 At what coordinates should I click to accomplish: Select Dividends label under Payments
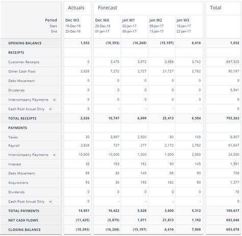(16, 192)
